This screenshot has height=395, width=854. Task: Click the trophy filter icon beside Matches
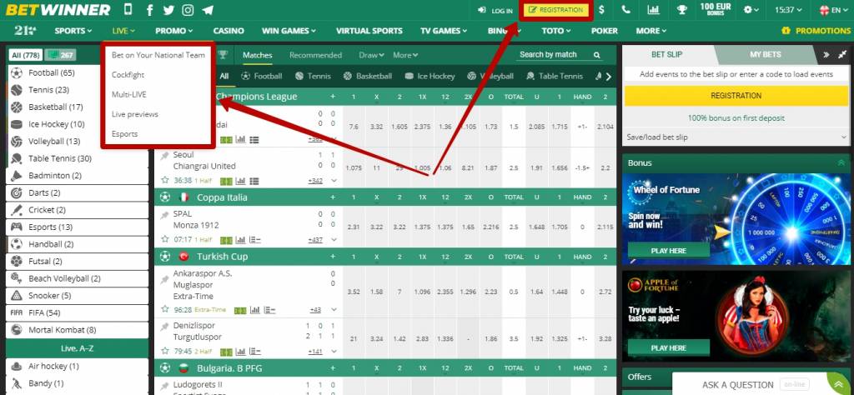coord(223,54)
